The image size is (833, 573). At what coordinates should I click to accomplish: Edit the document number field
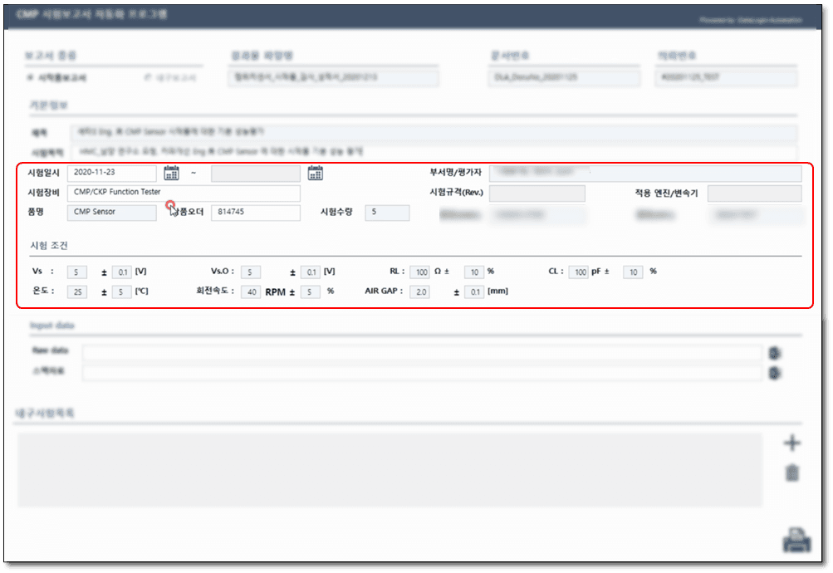(x=564, y=78)
